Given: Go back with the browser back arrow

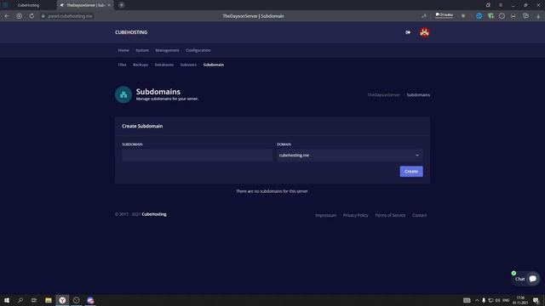Looking at the screenshot, I should pyautogui.click(x=7, y=16).
